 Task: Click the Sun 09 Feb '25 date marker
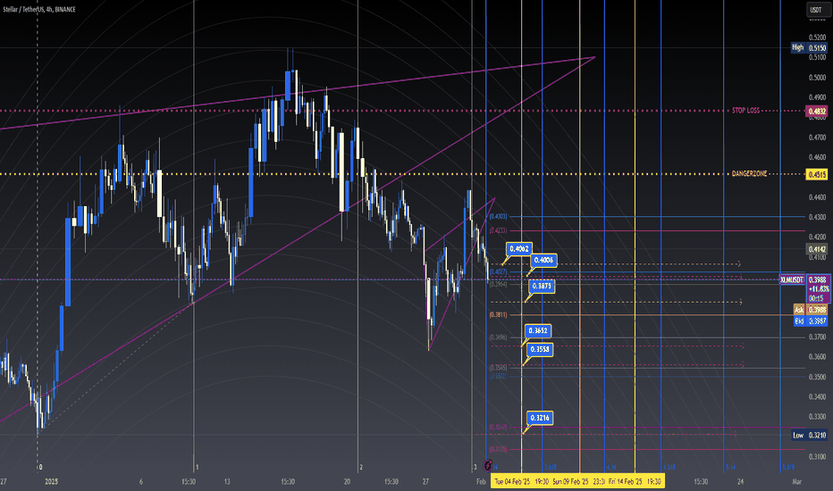click(x=578, y=481)
